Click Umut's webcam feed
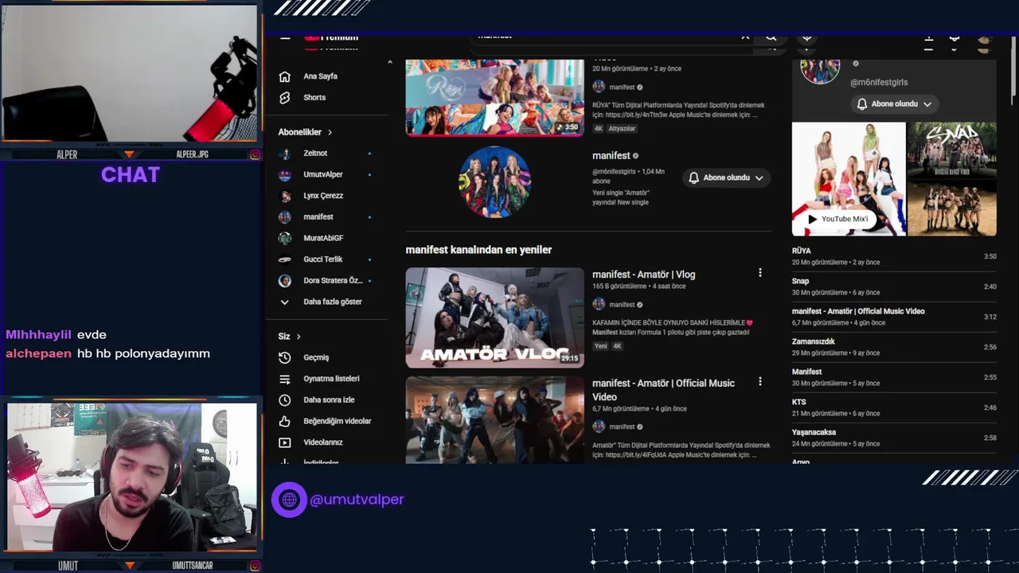1019x573 pixels. [131, 477]
